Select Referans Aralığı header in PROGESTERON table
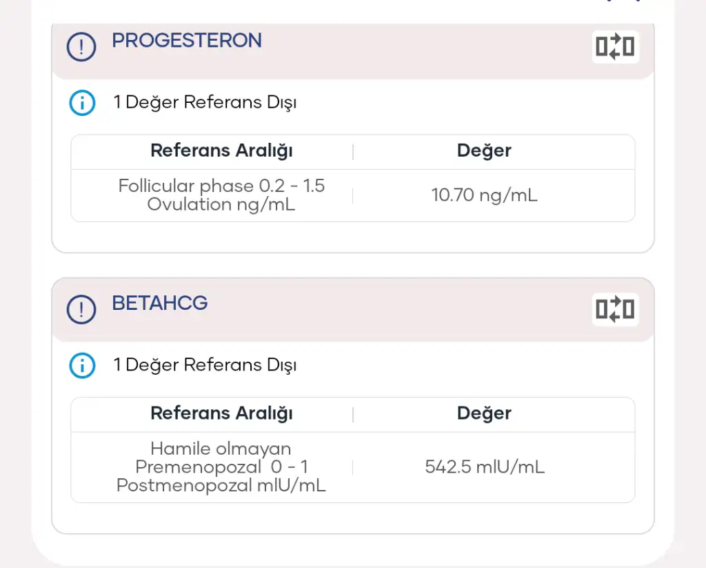This screenshot has height=568, width=706. tap(221, 151)
